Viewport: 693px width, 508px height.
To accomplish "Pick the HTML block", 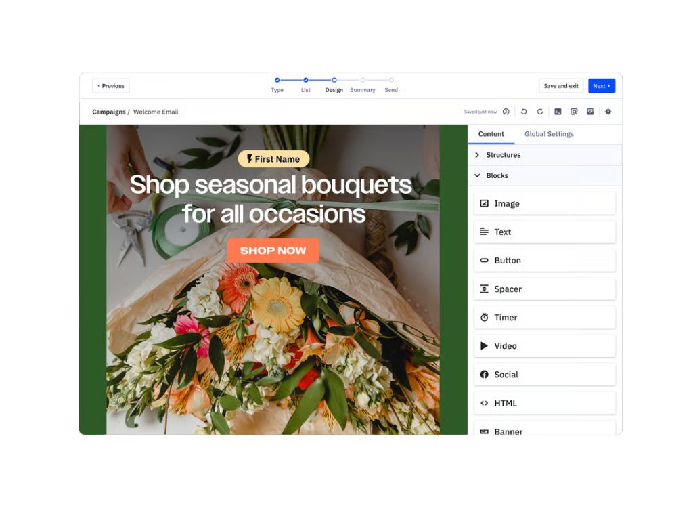I will pyautogui.click(x=544, y=403).
